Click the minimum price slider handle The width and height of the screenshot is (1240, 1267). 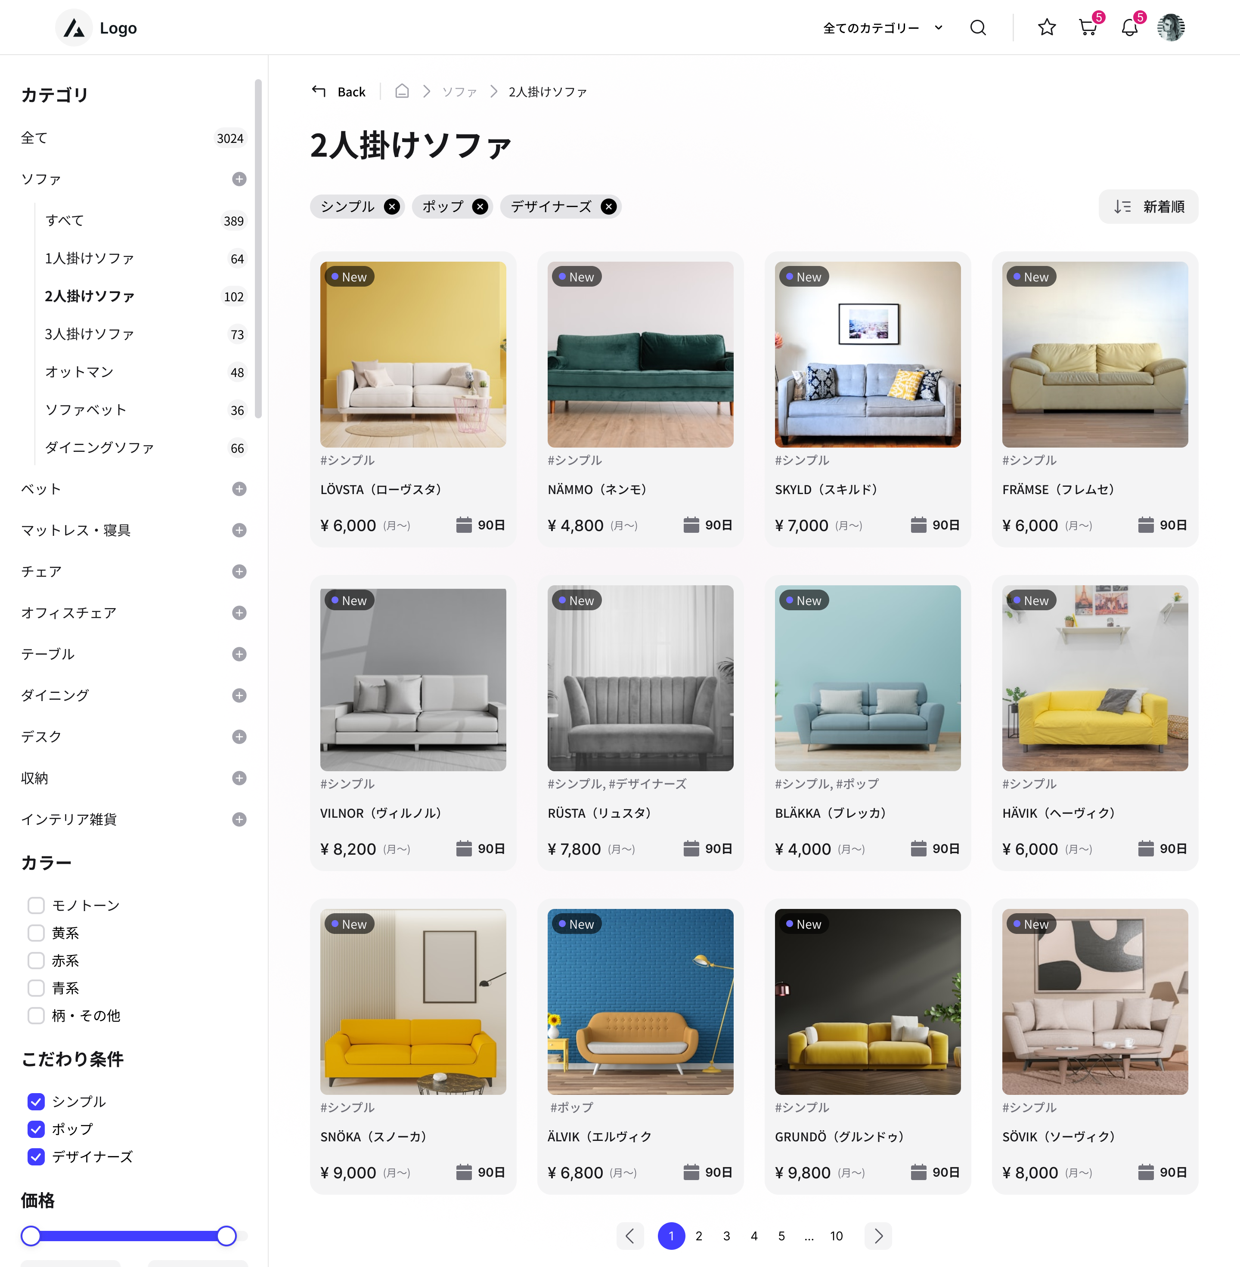[31, 1236]
